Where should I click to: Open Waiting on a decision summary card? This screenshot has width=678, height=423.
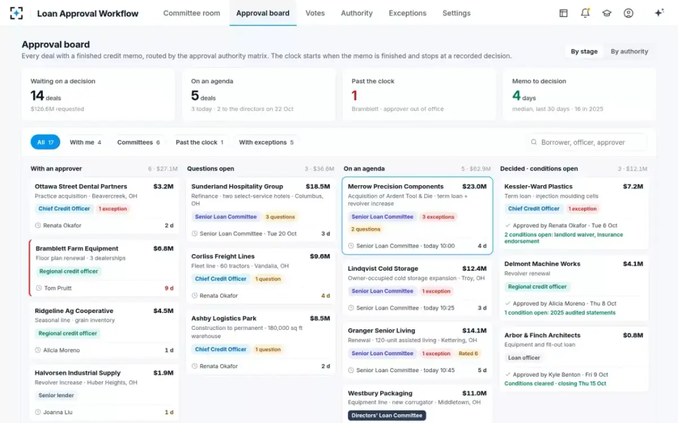click(x=98, y=95)
